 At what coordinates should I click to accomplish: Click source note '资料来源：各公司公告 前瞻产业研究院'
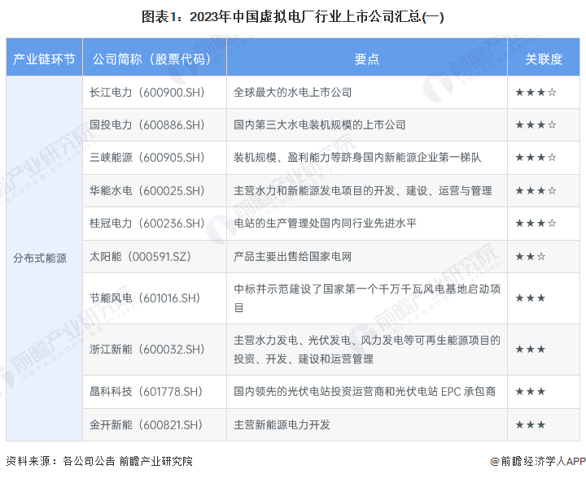tap(99, 461)
